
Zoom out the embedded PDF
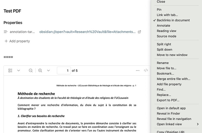[x=31, y=70]
